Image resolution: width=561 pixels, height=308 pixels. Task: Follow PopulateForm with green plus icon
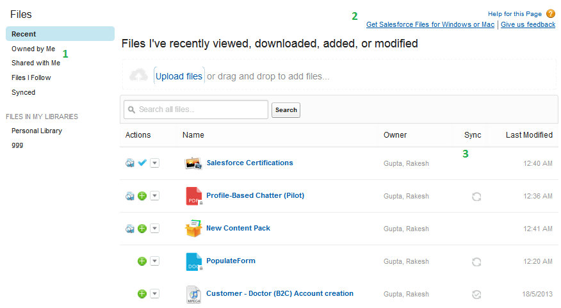(x=142, y=261)
